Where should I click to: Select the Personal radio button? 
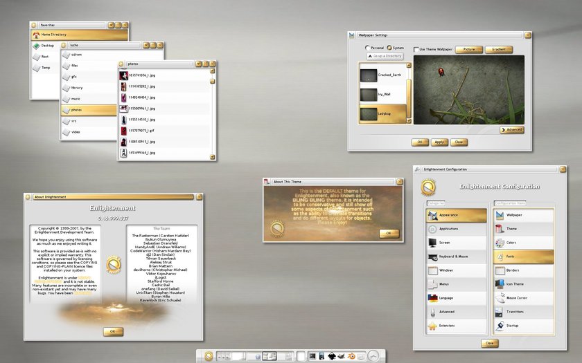tap(367, 48)
